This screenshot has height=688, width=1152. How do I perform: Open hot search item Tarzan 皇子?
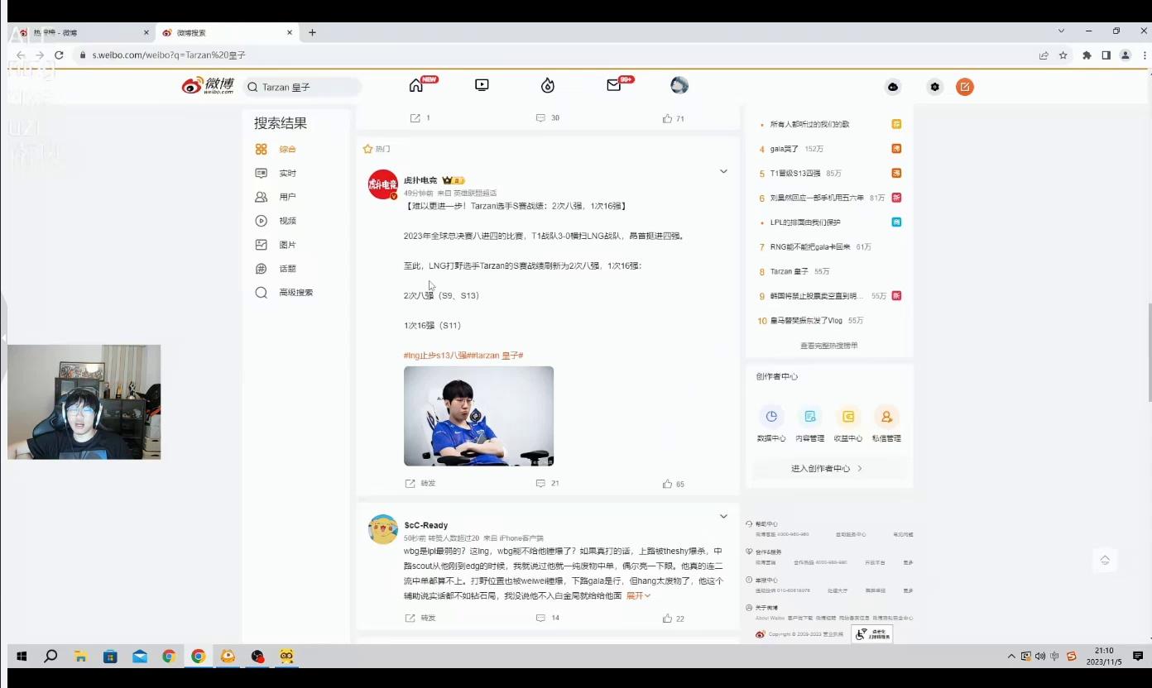pos(789,271)
